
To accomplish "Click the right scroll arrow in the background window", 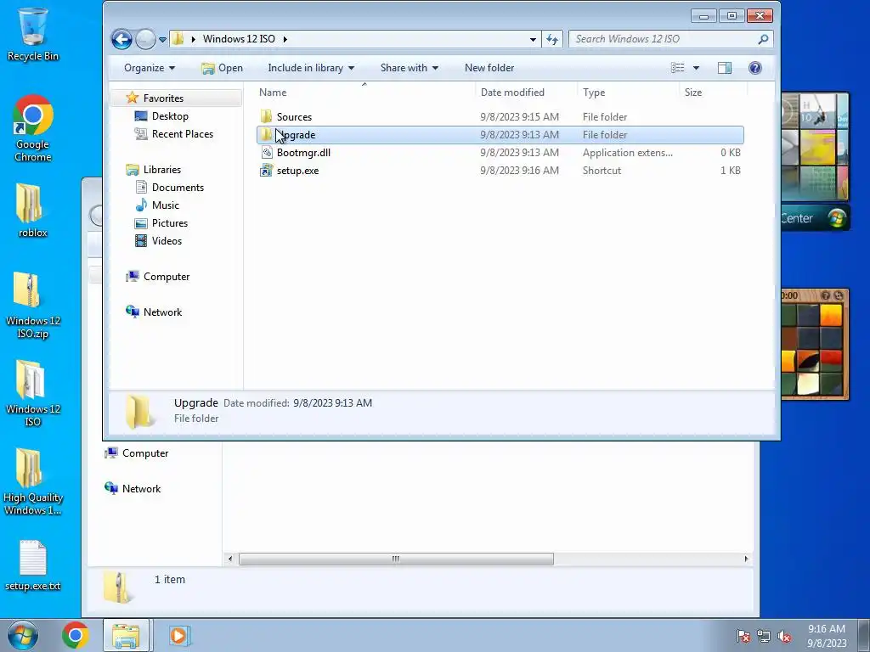I will [x=746, y=559].
